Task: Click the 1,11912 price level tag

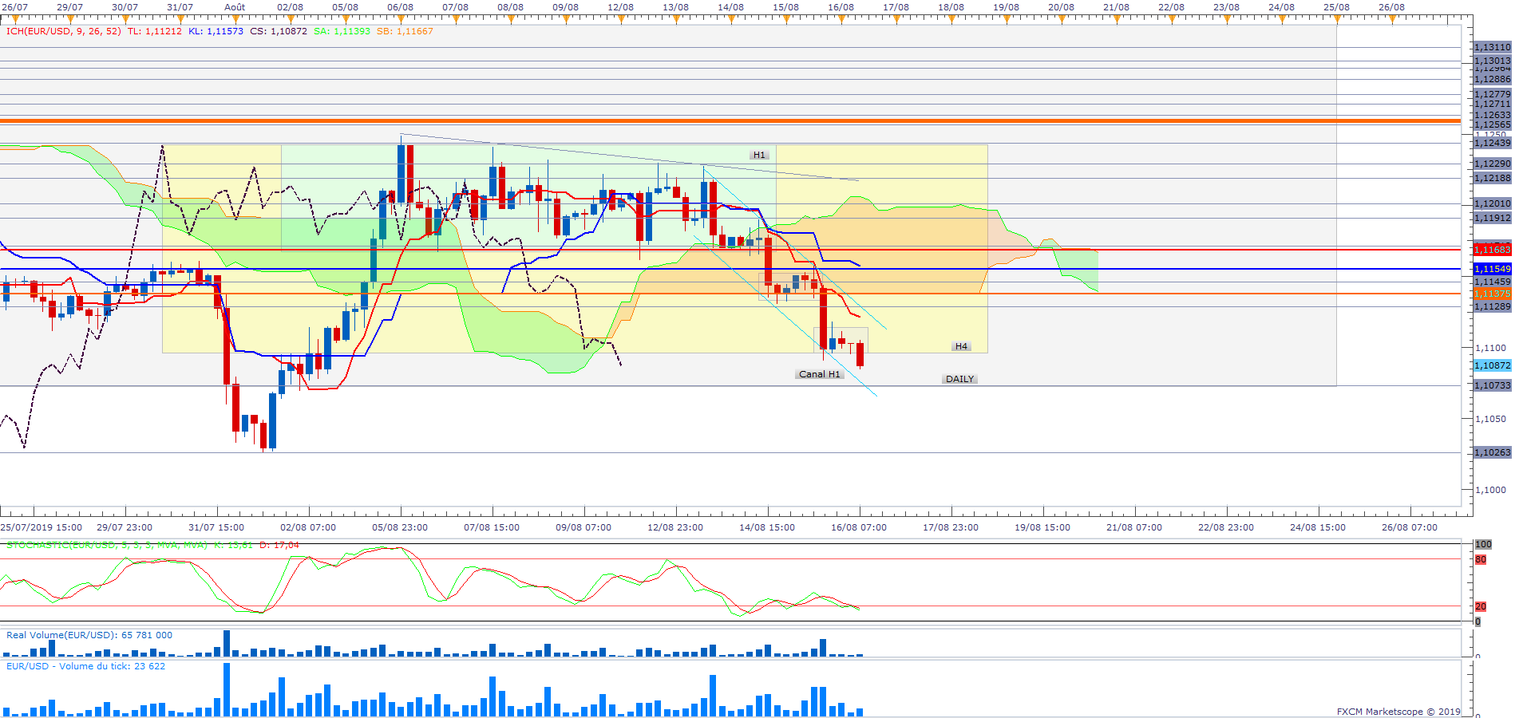Action: pyautogui.click(x=1492, y=218)
